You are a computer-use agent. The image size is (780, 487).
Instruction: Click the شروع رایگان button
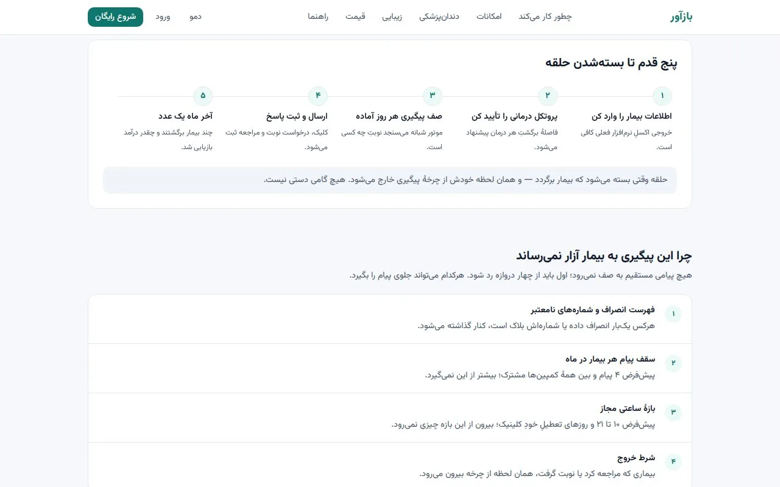[115, 17]
